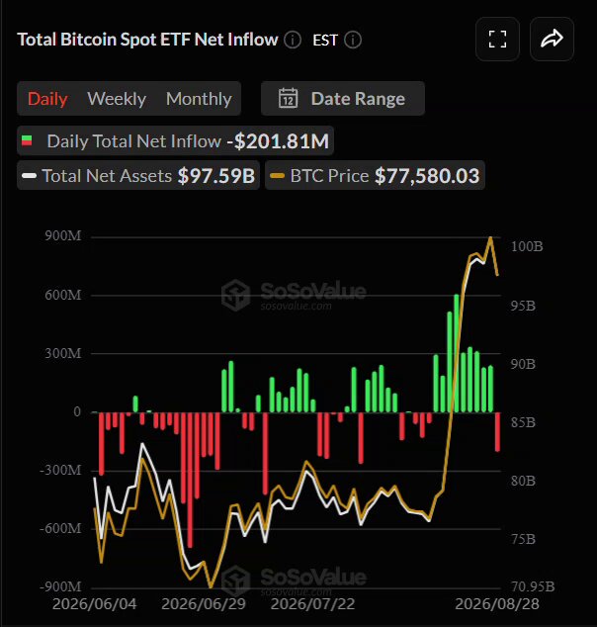Click the white swatch for Total Net Assets
This screenshot has width=597, height=627.
(x=30, y=176)
